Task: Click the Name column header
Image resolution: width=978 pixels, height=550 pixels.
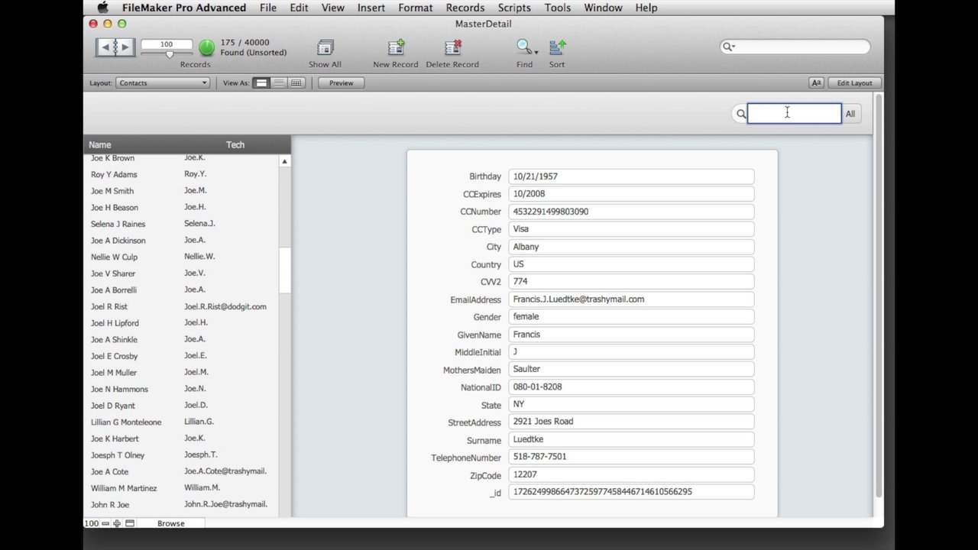Action: coord(99,144)
